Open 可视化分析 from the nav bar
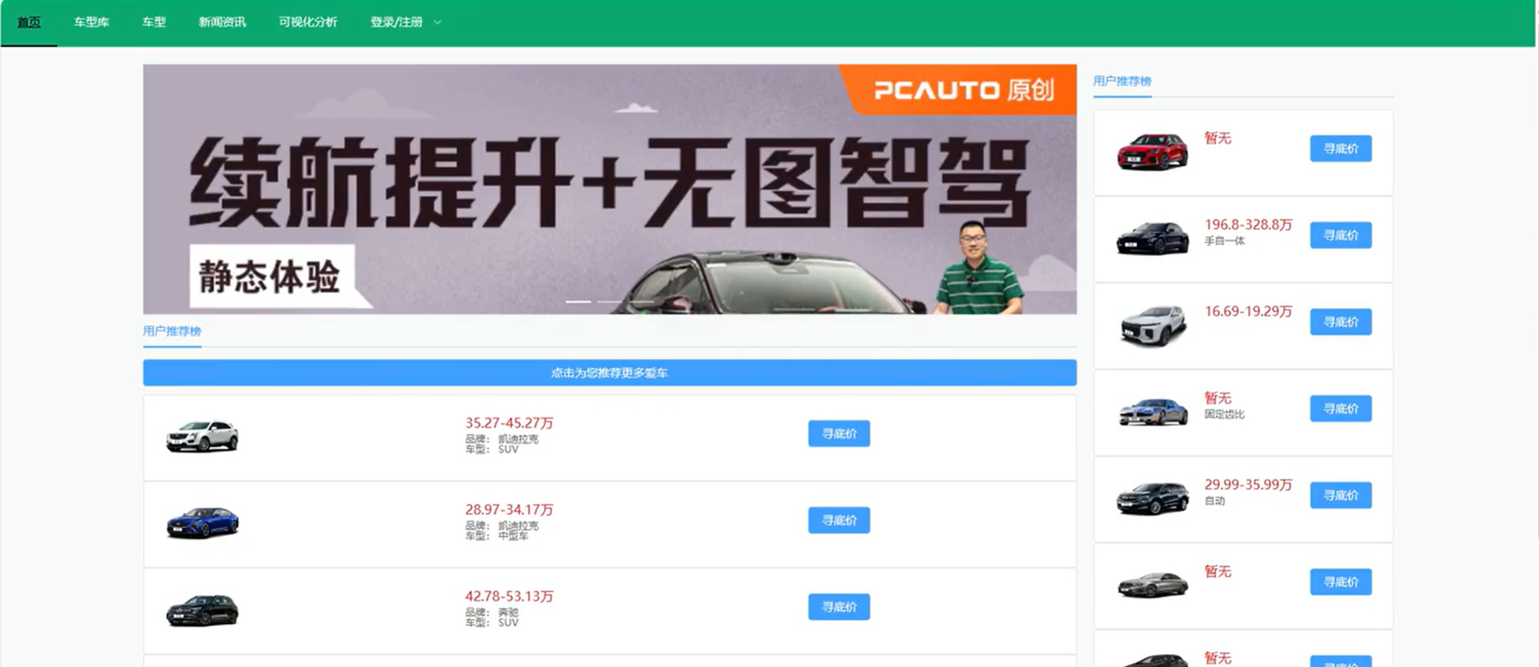1539x667 pixels. [x=308, y=23]
